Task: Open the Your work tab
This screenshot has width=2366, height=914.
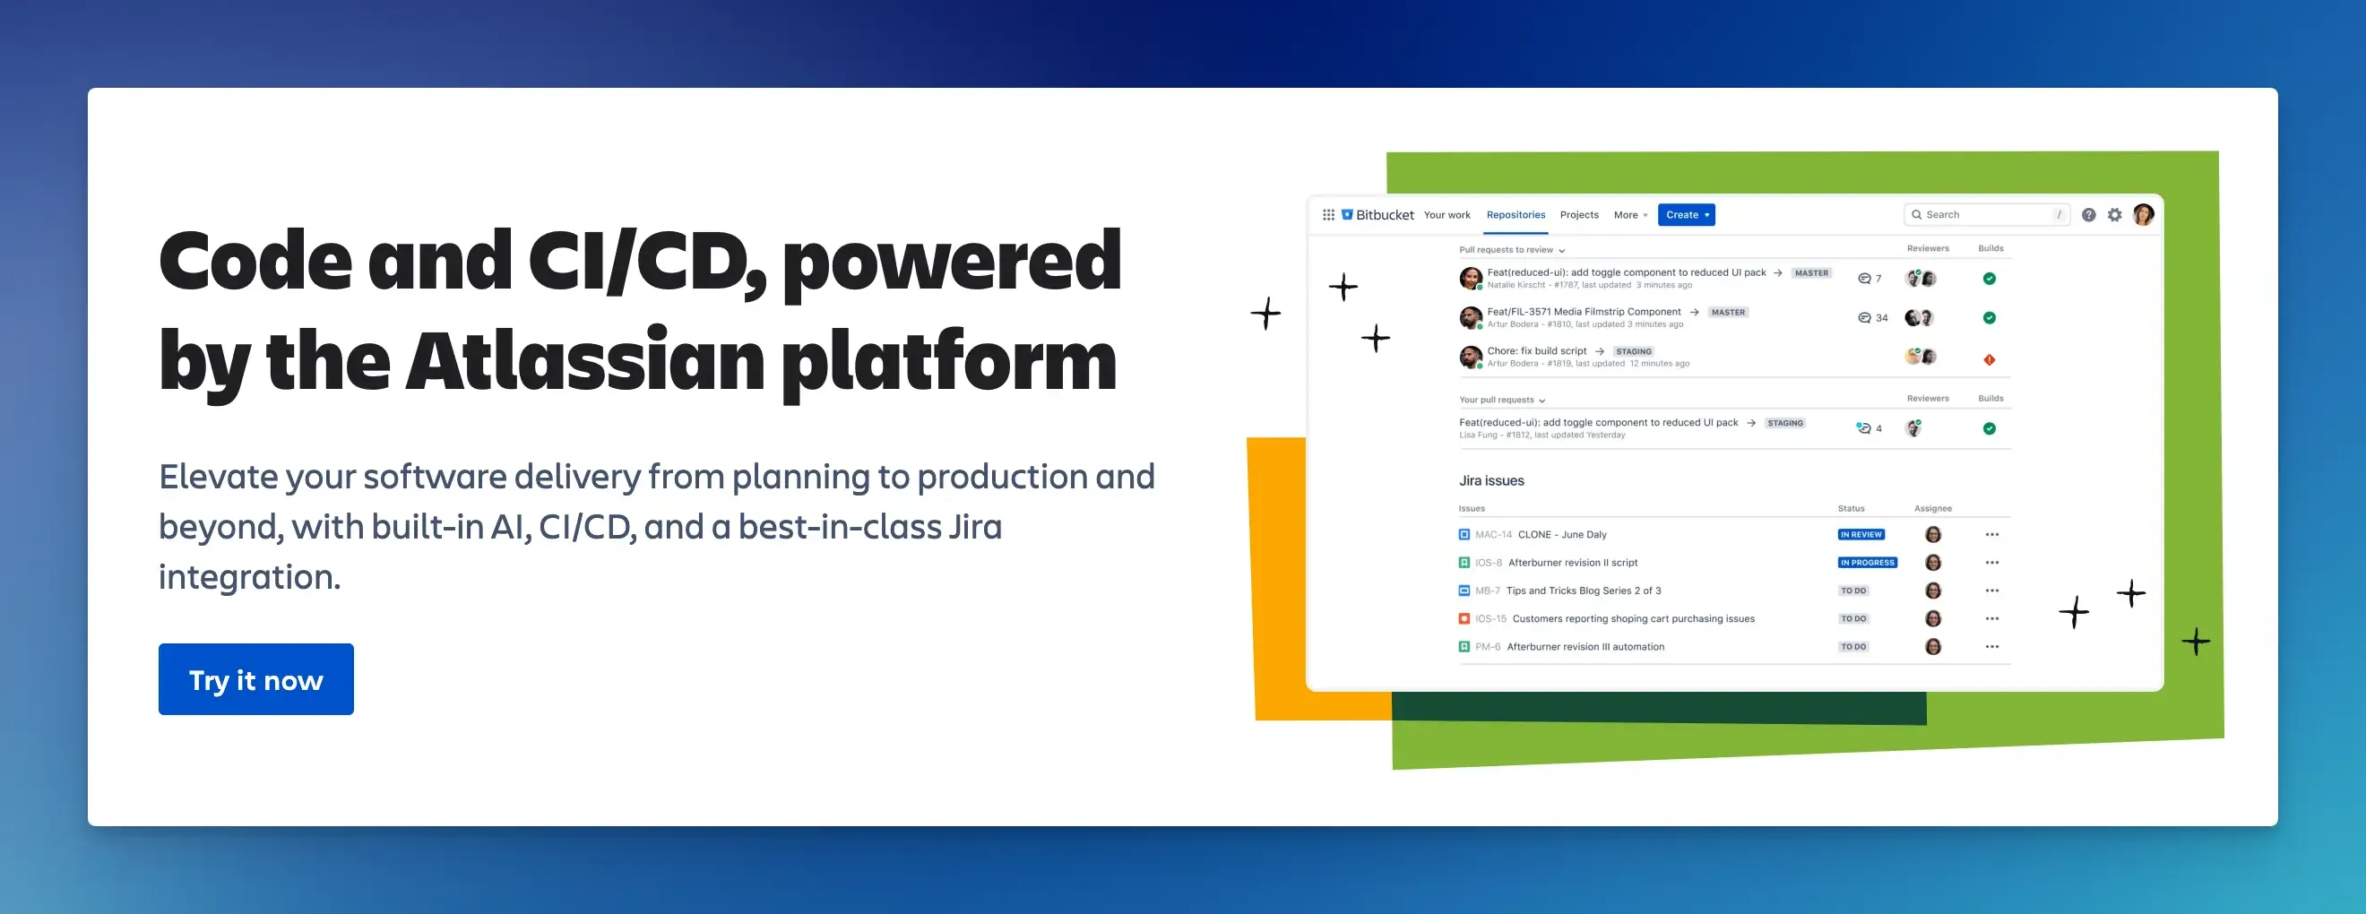Action: [x=1446, y=215]
